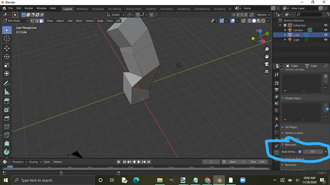The height and width of the screenshot is (185, 330).
Task: Uncheck the Collection exclude checkbox
Action: pos(285,25)
